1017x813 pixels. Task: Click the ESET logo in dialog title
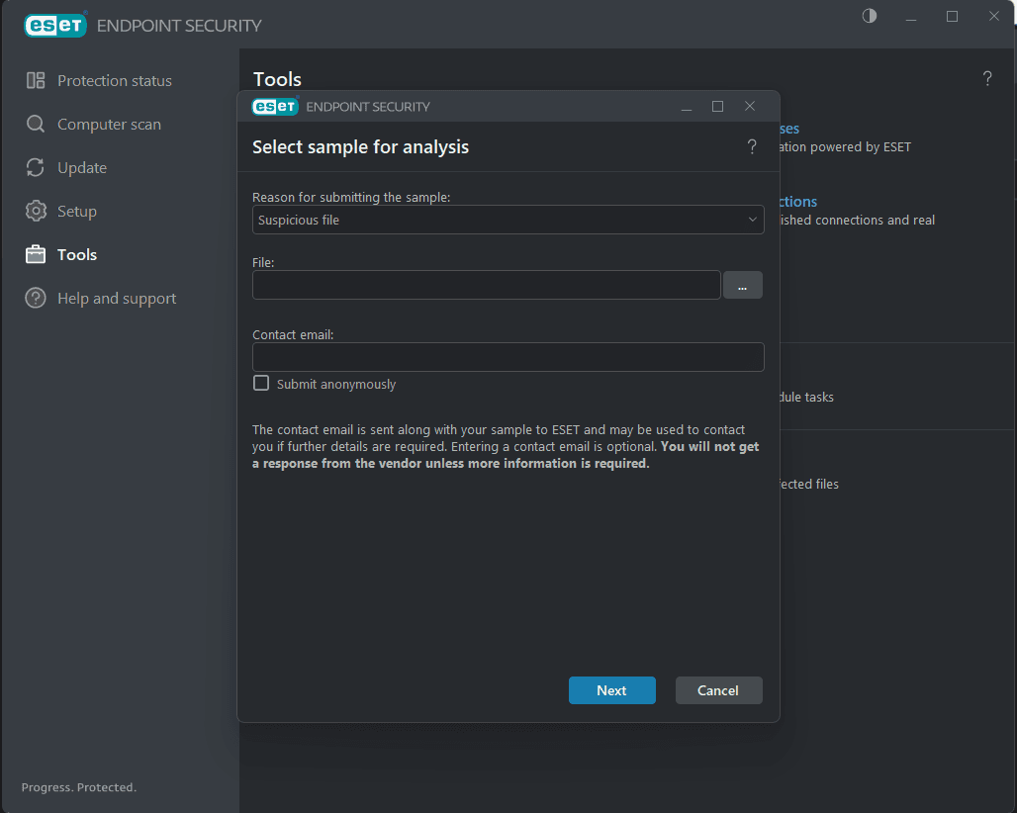[x=275, y=107]
